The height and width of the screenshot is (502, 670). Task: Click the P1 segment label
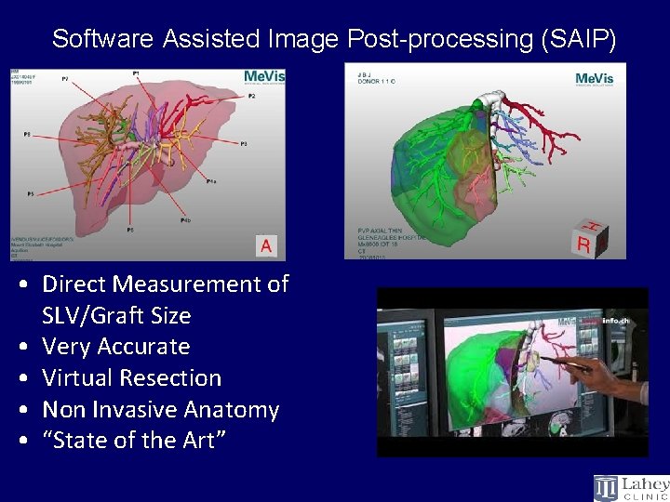pyautogui.click(x=136, y=73)
